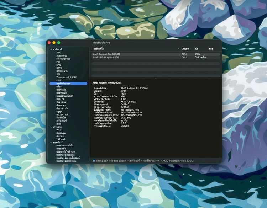Click MacBook Pro ของ apple in path bar
Image resolution: width=267 pixels, height=208 pixels.
click(x=111, y=161)
